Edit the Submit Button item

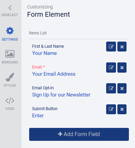point(111,109)
